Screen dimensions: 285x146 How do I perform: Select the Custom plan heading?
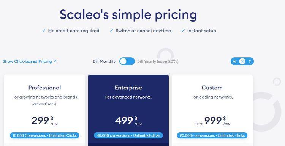212,88
